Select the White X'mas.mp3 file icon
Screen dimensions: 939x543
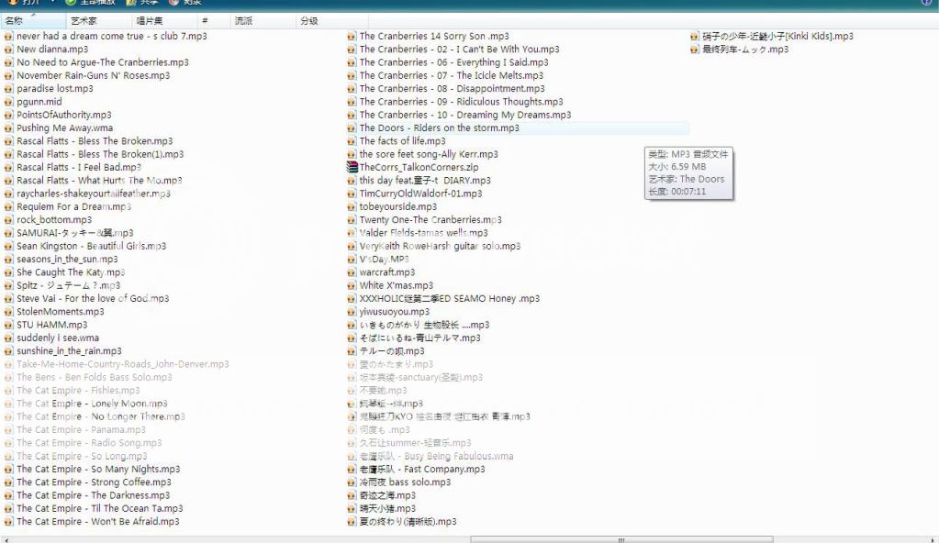click(x=352, y=286)
